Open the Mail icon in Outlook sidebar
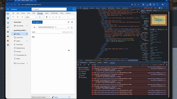The width and height of the screenshot is (177, 99). pos(8,13)
